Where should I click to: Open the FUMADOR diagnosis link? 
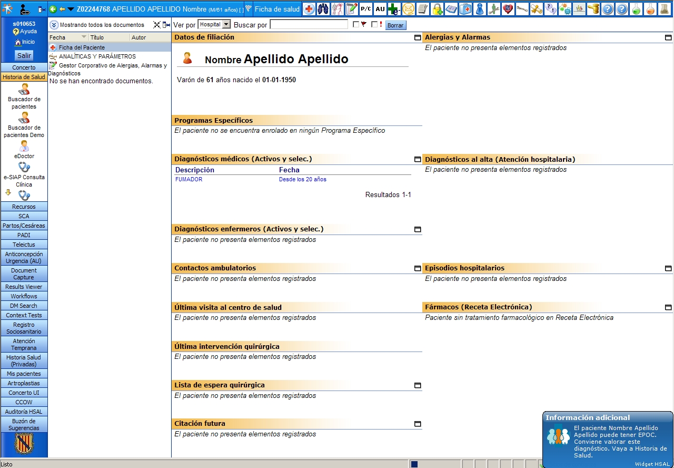click(x=189, y=179)
